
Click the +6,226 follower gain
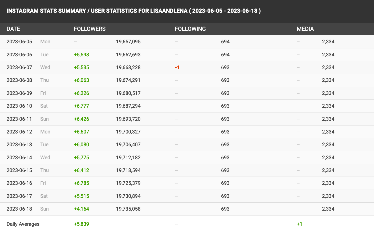(81, 93)
